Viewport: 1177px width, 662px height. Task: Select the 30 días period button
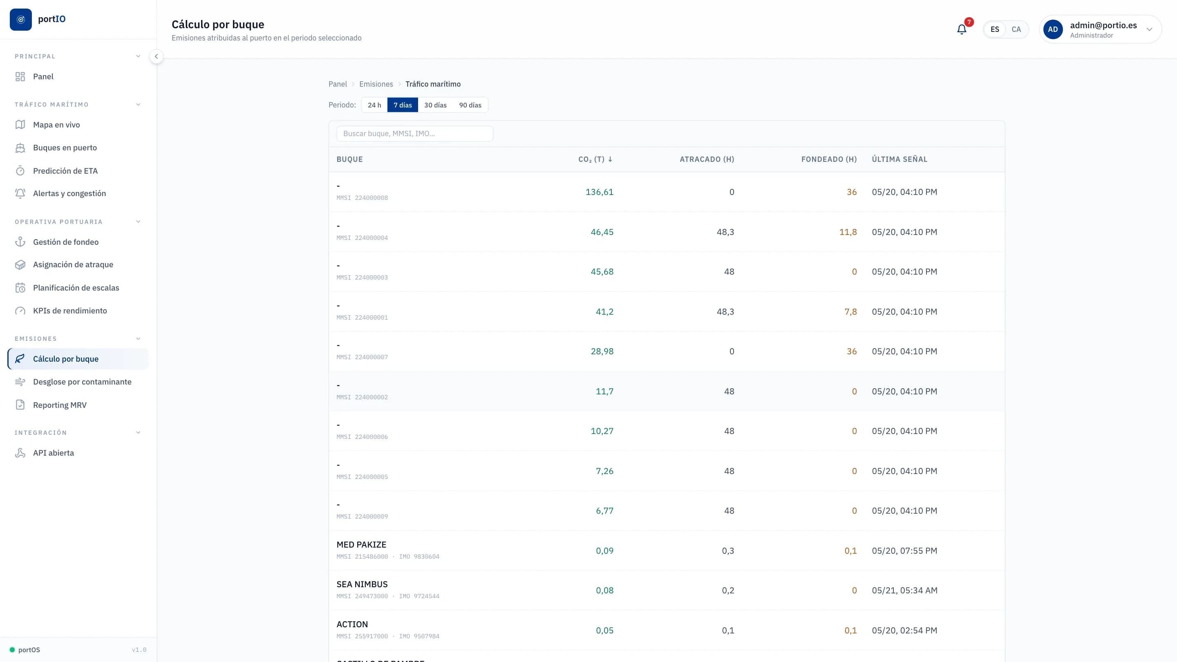pyautogui.click(x=435, y=105)
